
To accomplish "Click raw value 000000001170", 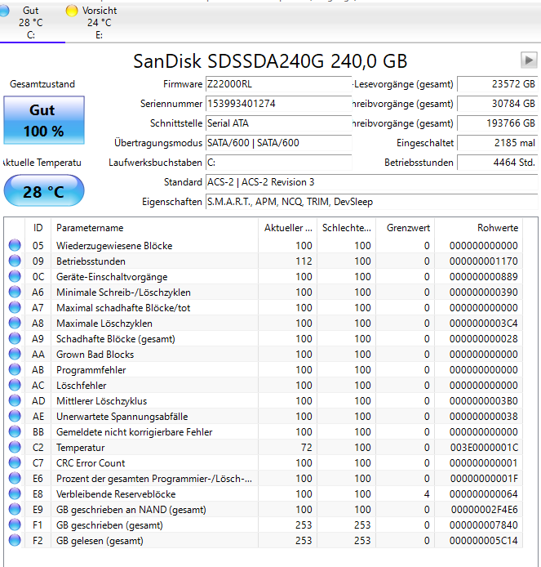I will pyautogui.click(x=484, y=261).
